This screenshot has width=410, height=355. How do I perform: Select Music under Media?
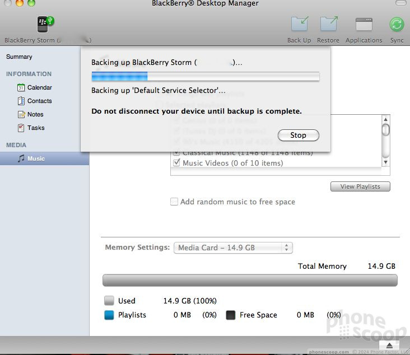tap(44, 158)
